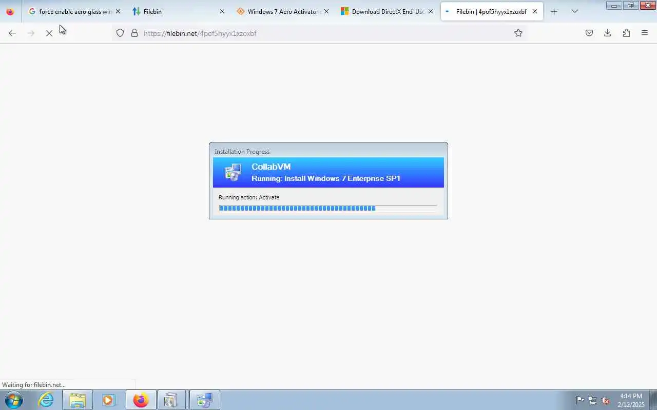The image size is (657, 410).
Task: Open the Windows 7 Aero Activator tab
Action: 282,11
